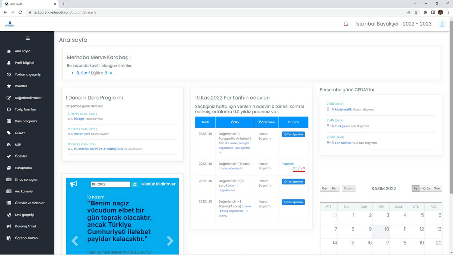This screenshot has height=255, width=453.
Task: Click the notification bell icon
Action: point(346,24)
